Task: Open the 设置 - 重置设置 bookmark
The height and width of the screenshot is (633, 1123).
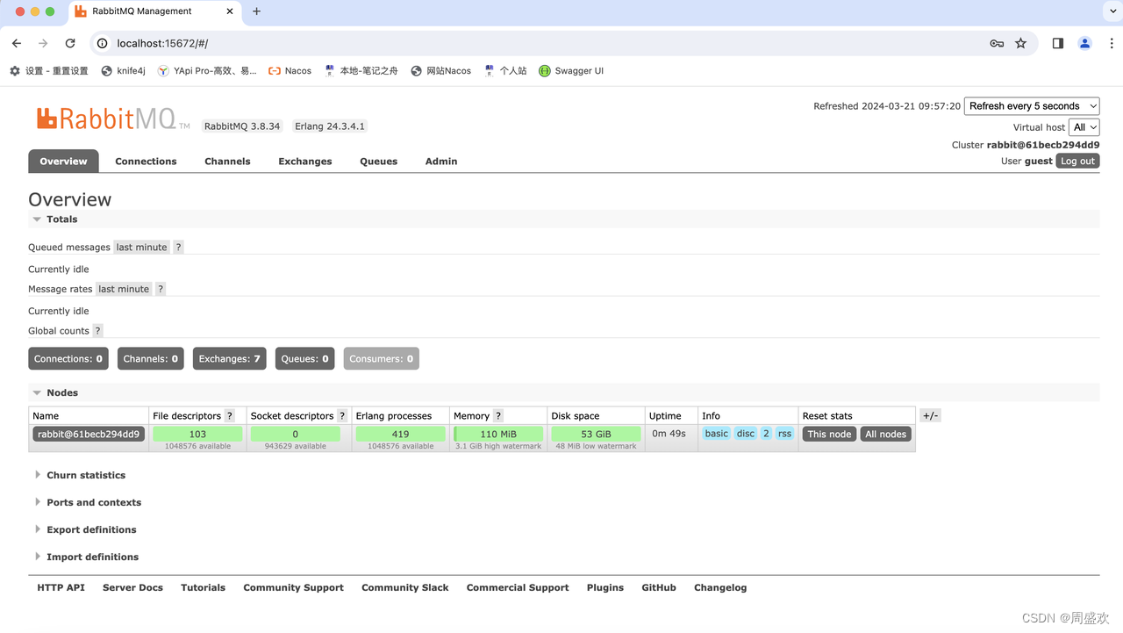Action: [x=49, y=71]
